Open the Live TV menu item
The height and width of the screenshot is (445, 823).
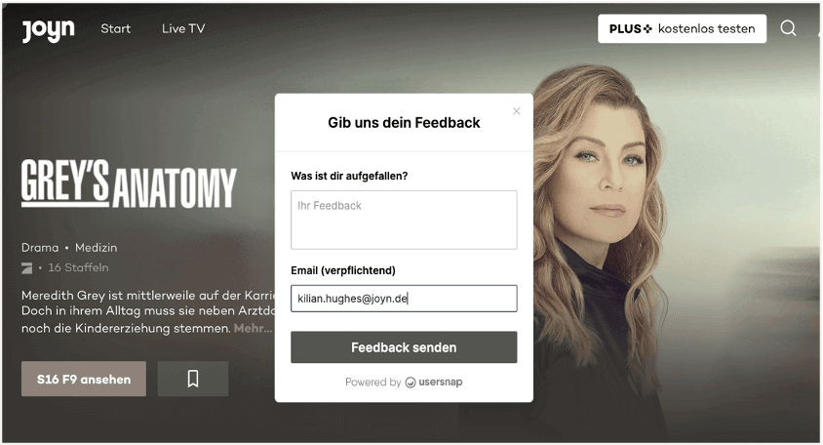coord(183,29)
